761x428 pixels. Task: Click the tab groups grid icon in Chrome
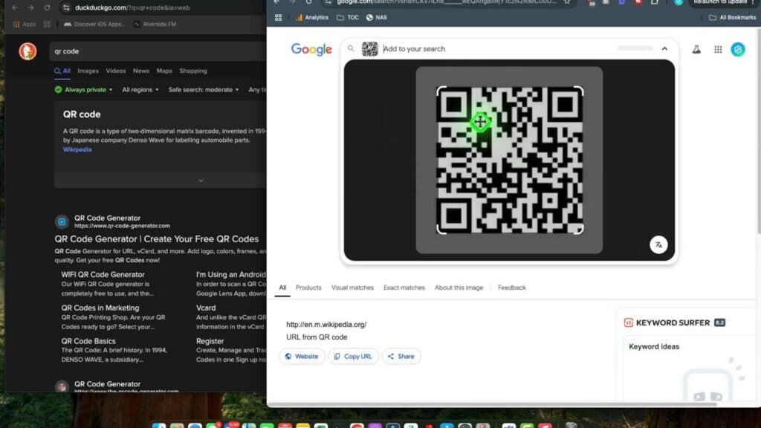pyautogui.click(x=278, y=18)
